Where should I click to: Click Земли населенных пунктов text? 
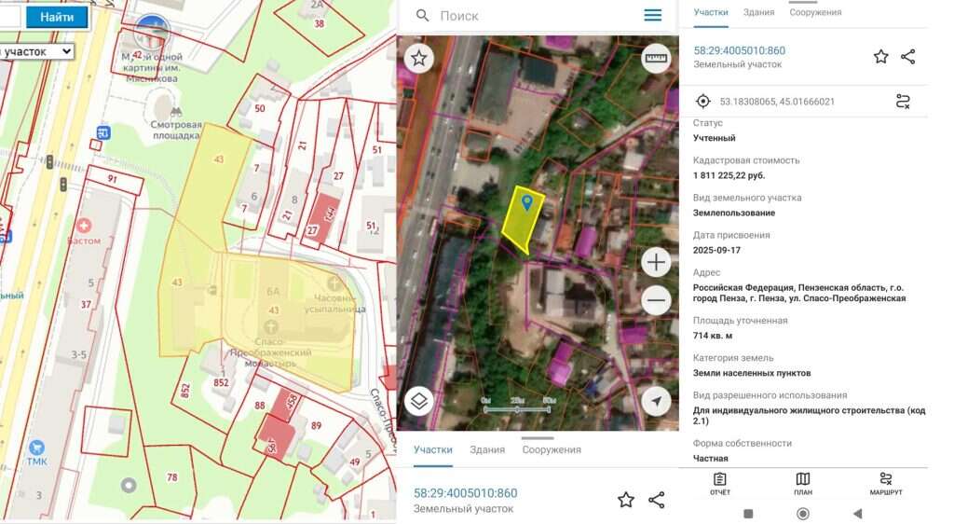752,373
